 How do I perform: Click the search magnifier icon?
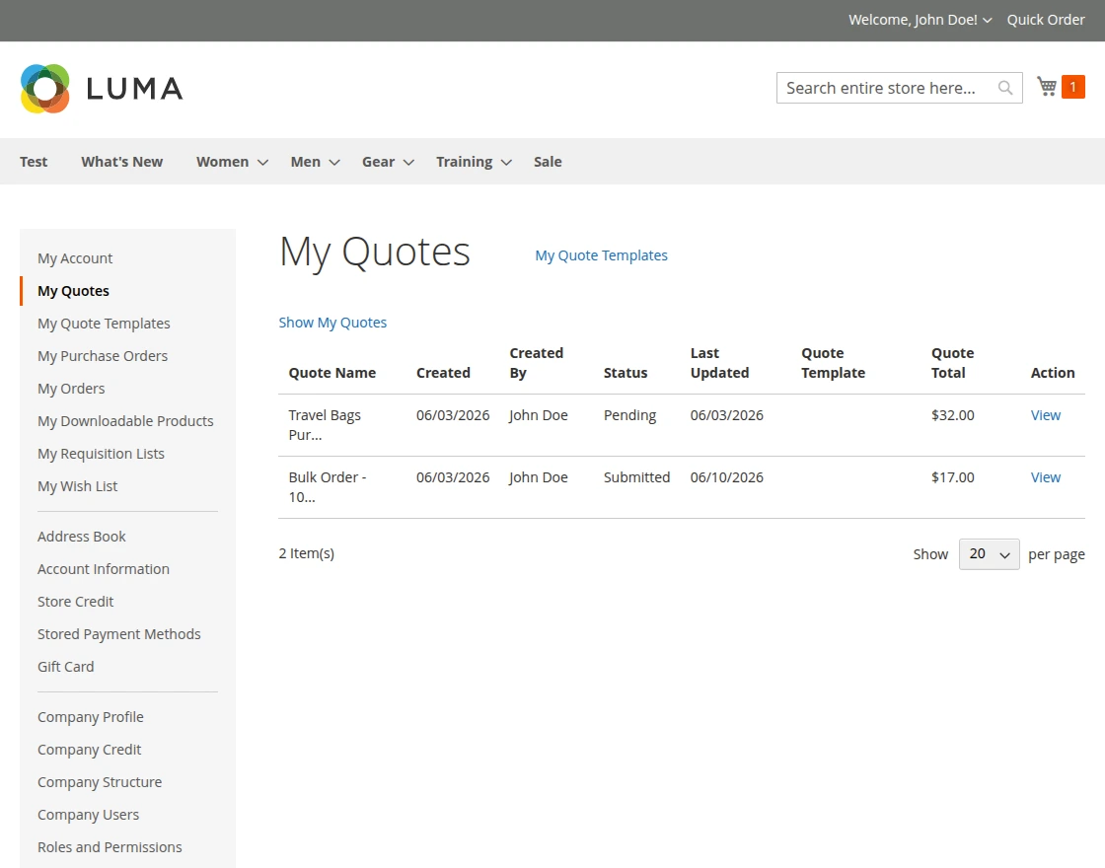pyautogui.click(x=1005, y=88)
